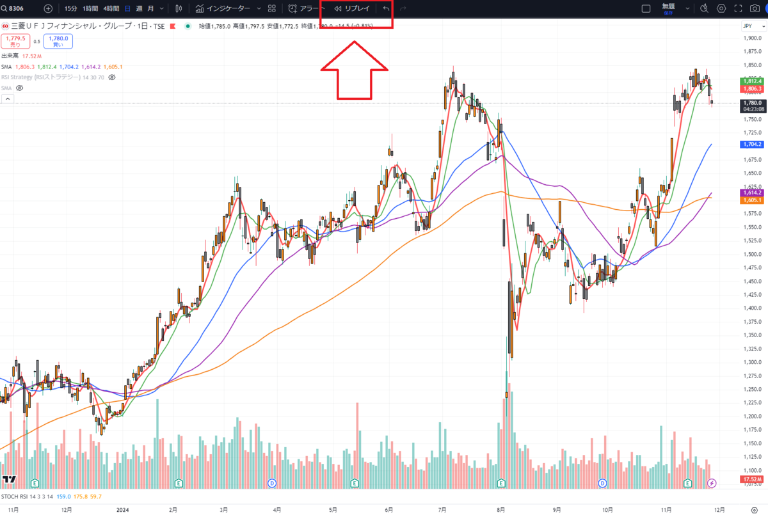Click the green market status dot

click(188, 26)
